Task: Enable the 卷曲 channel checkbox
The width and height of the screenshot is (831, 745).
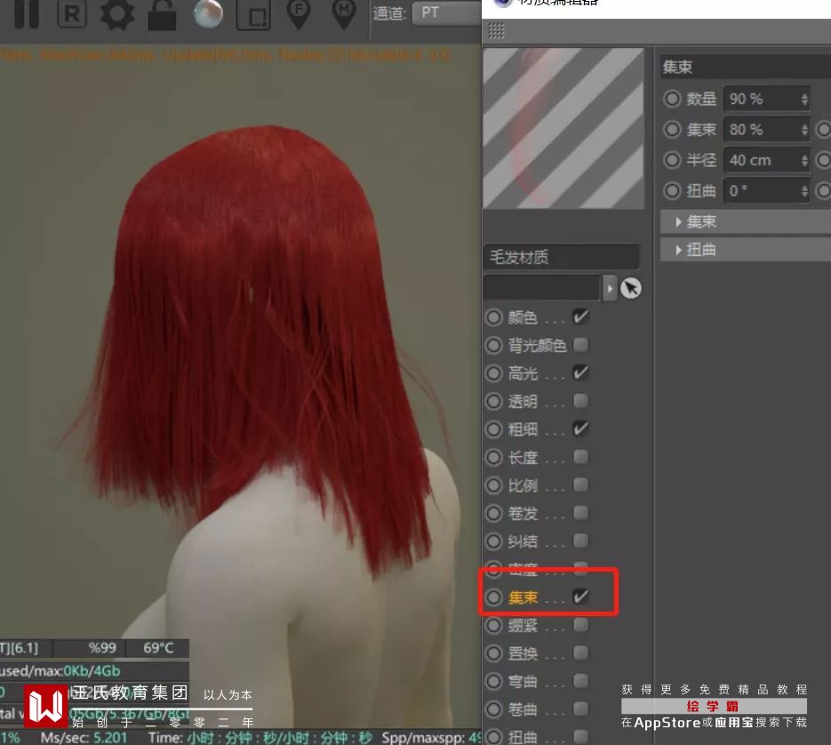Action: click(581, 709)
